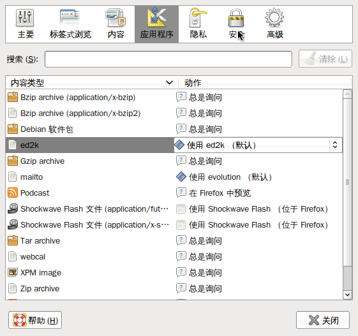Click 总是询问 action for Zip archive
The image size is (358, 336).
tap(205, 289)
